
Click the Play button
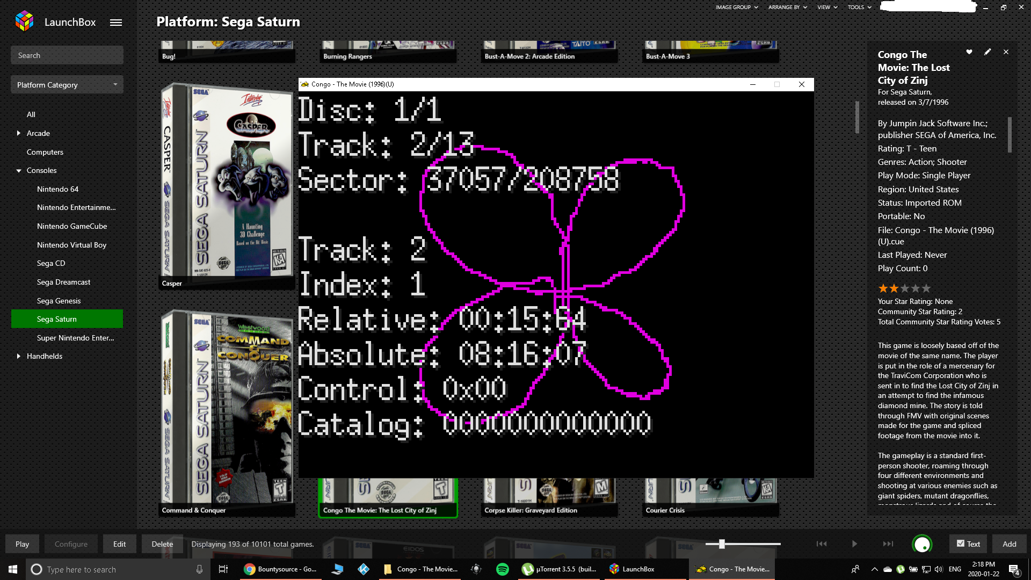coord(22,544)
